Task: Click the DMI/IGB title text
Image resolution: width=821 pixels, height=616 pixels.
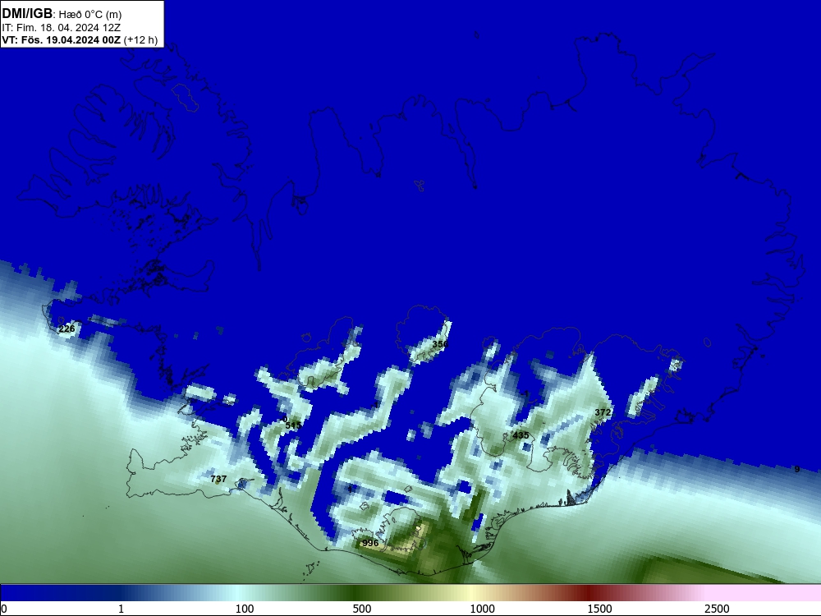Action: tap(27, 14)
